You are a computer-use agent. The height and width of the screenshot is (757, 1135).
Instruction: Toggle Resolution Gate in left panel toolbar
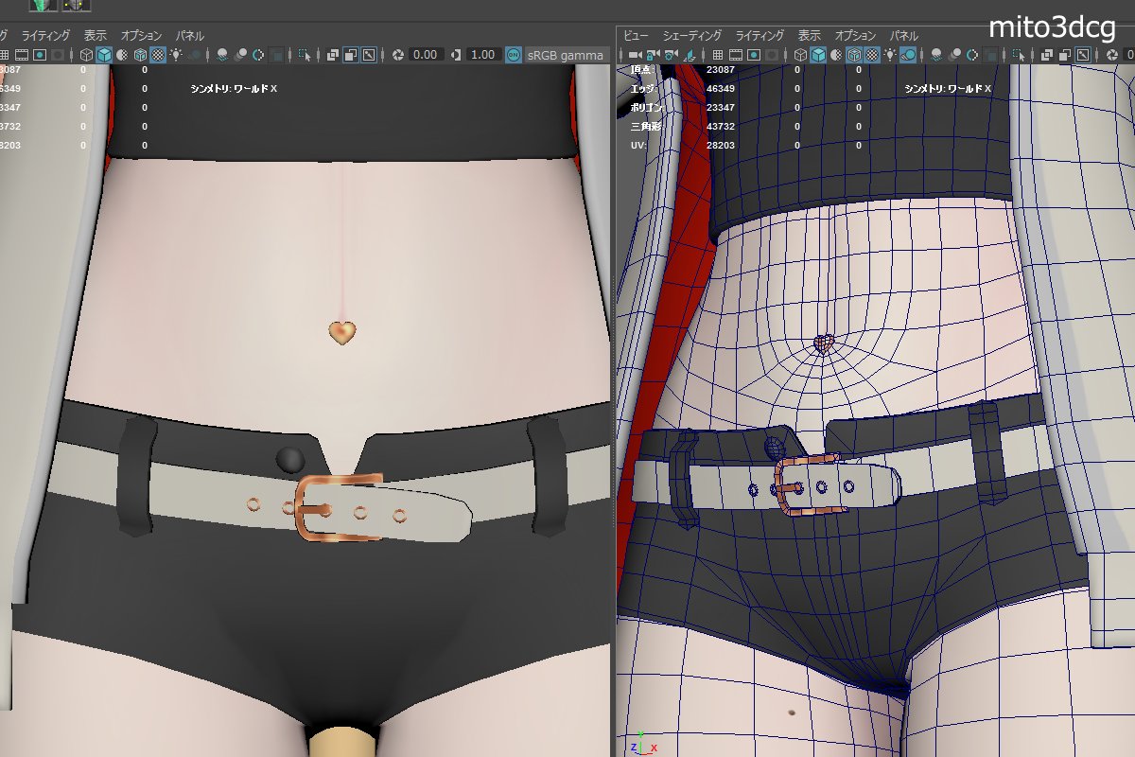[x=40, y=55]
